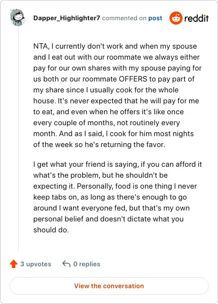The height and width of the screenshot is (304, 218).
Task: Click the final line "should do."
Action: tap(51, 230)
